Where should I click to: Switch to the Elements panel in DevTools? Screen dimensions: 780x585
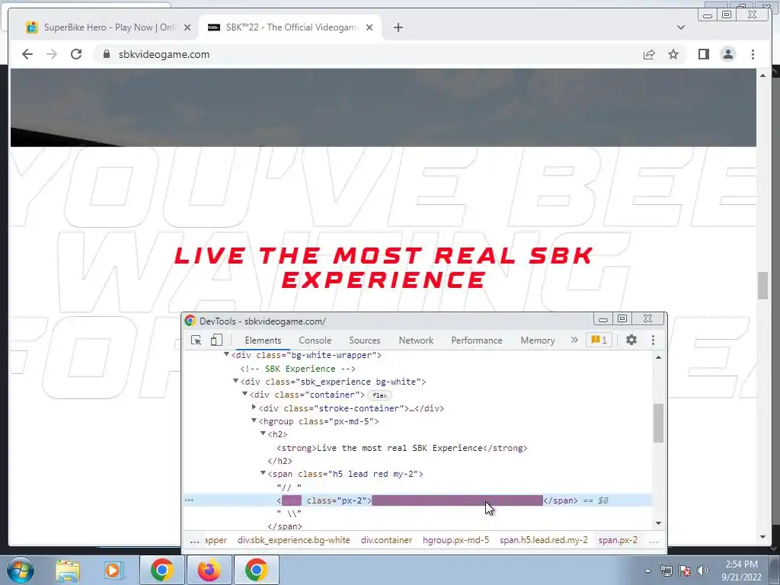[263, 340]
